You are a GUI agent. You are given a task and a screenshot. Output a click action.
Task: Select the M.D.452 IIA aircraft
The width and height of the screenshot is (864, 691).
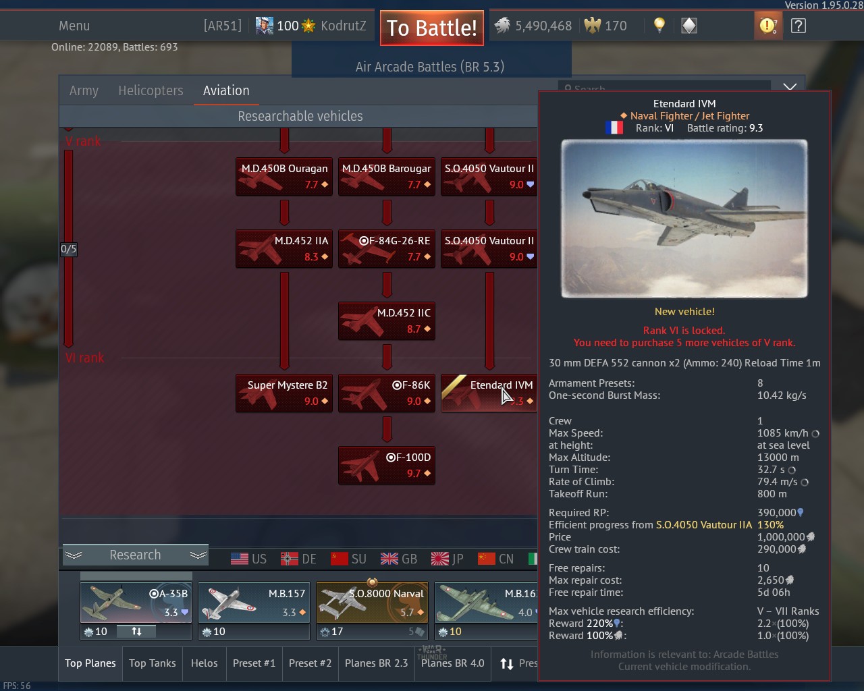coord(284,248)
